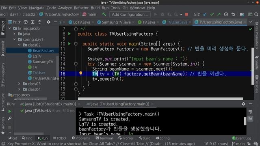Hide project panel with minus icon

(x=56, y=22)
